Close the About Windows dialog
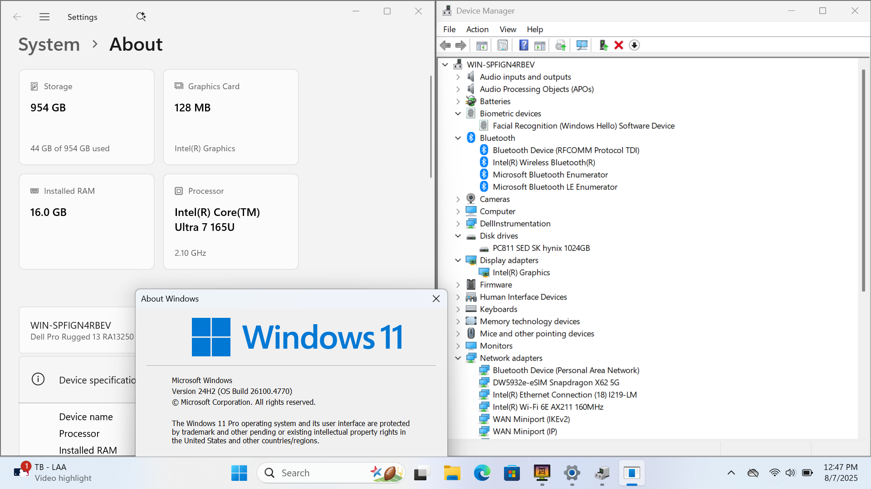Viewport: 871px width, 489px height. (436, 298)
